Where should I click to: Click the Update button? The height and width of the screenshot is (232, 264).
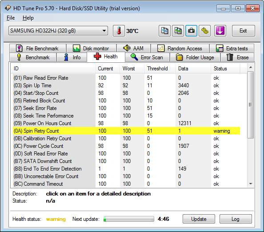click(199, 219)
